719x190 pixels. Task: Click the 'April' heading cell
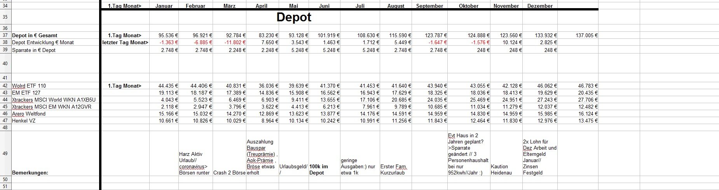click(x=262, y=6)
